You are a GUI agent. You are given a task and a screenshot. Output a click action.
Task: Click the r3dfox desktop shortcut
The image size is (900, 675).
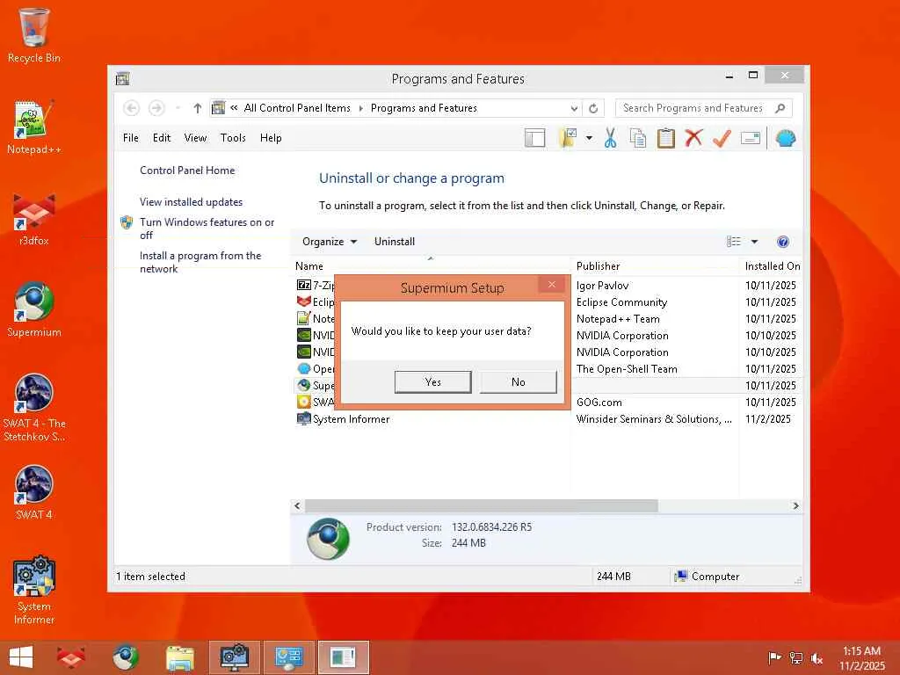(x=34, y=219)
